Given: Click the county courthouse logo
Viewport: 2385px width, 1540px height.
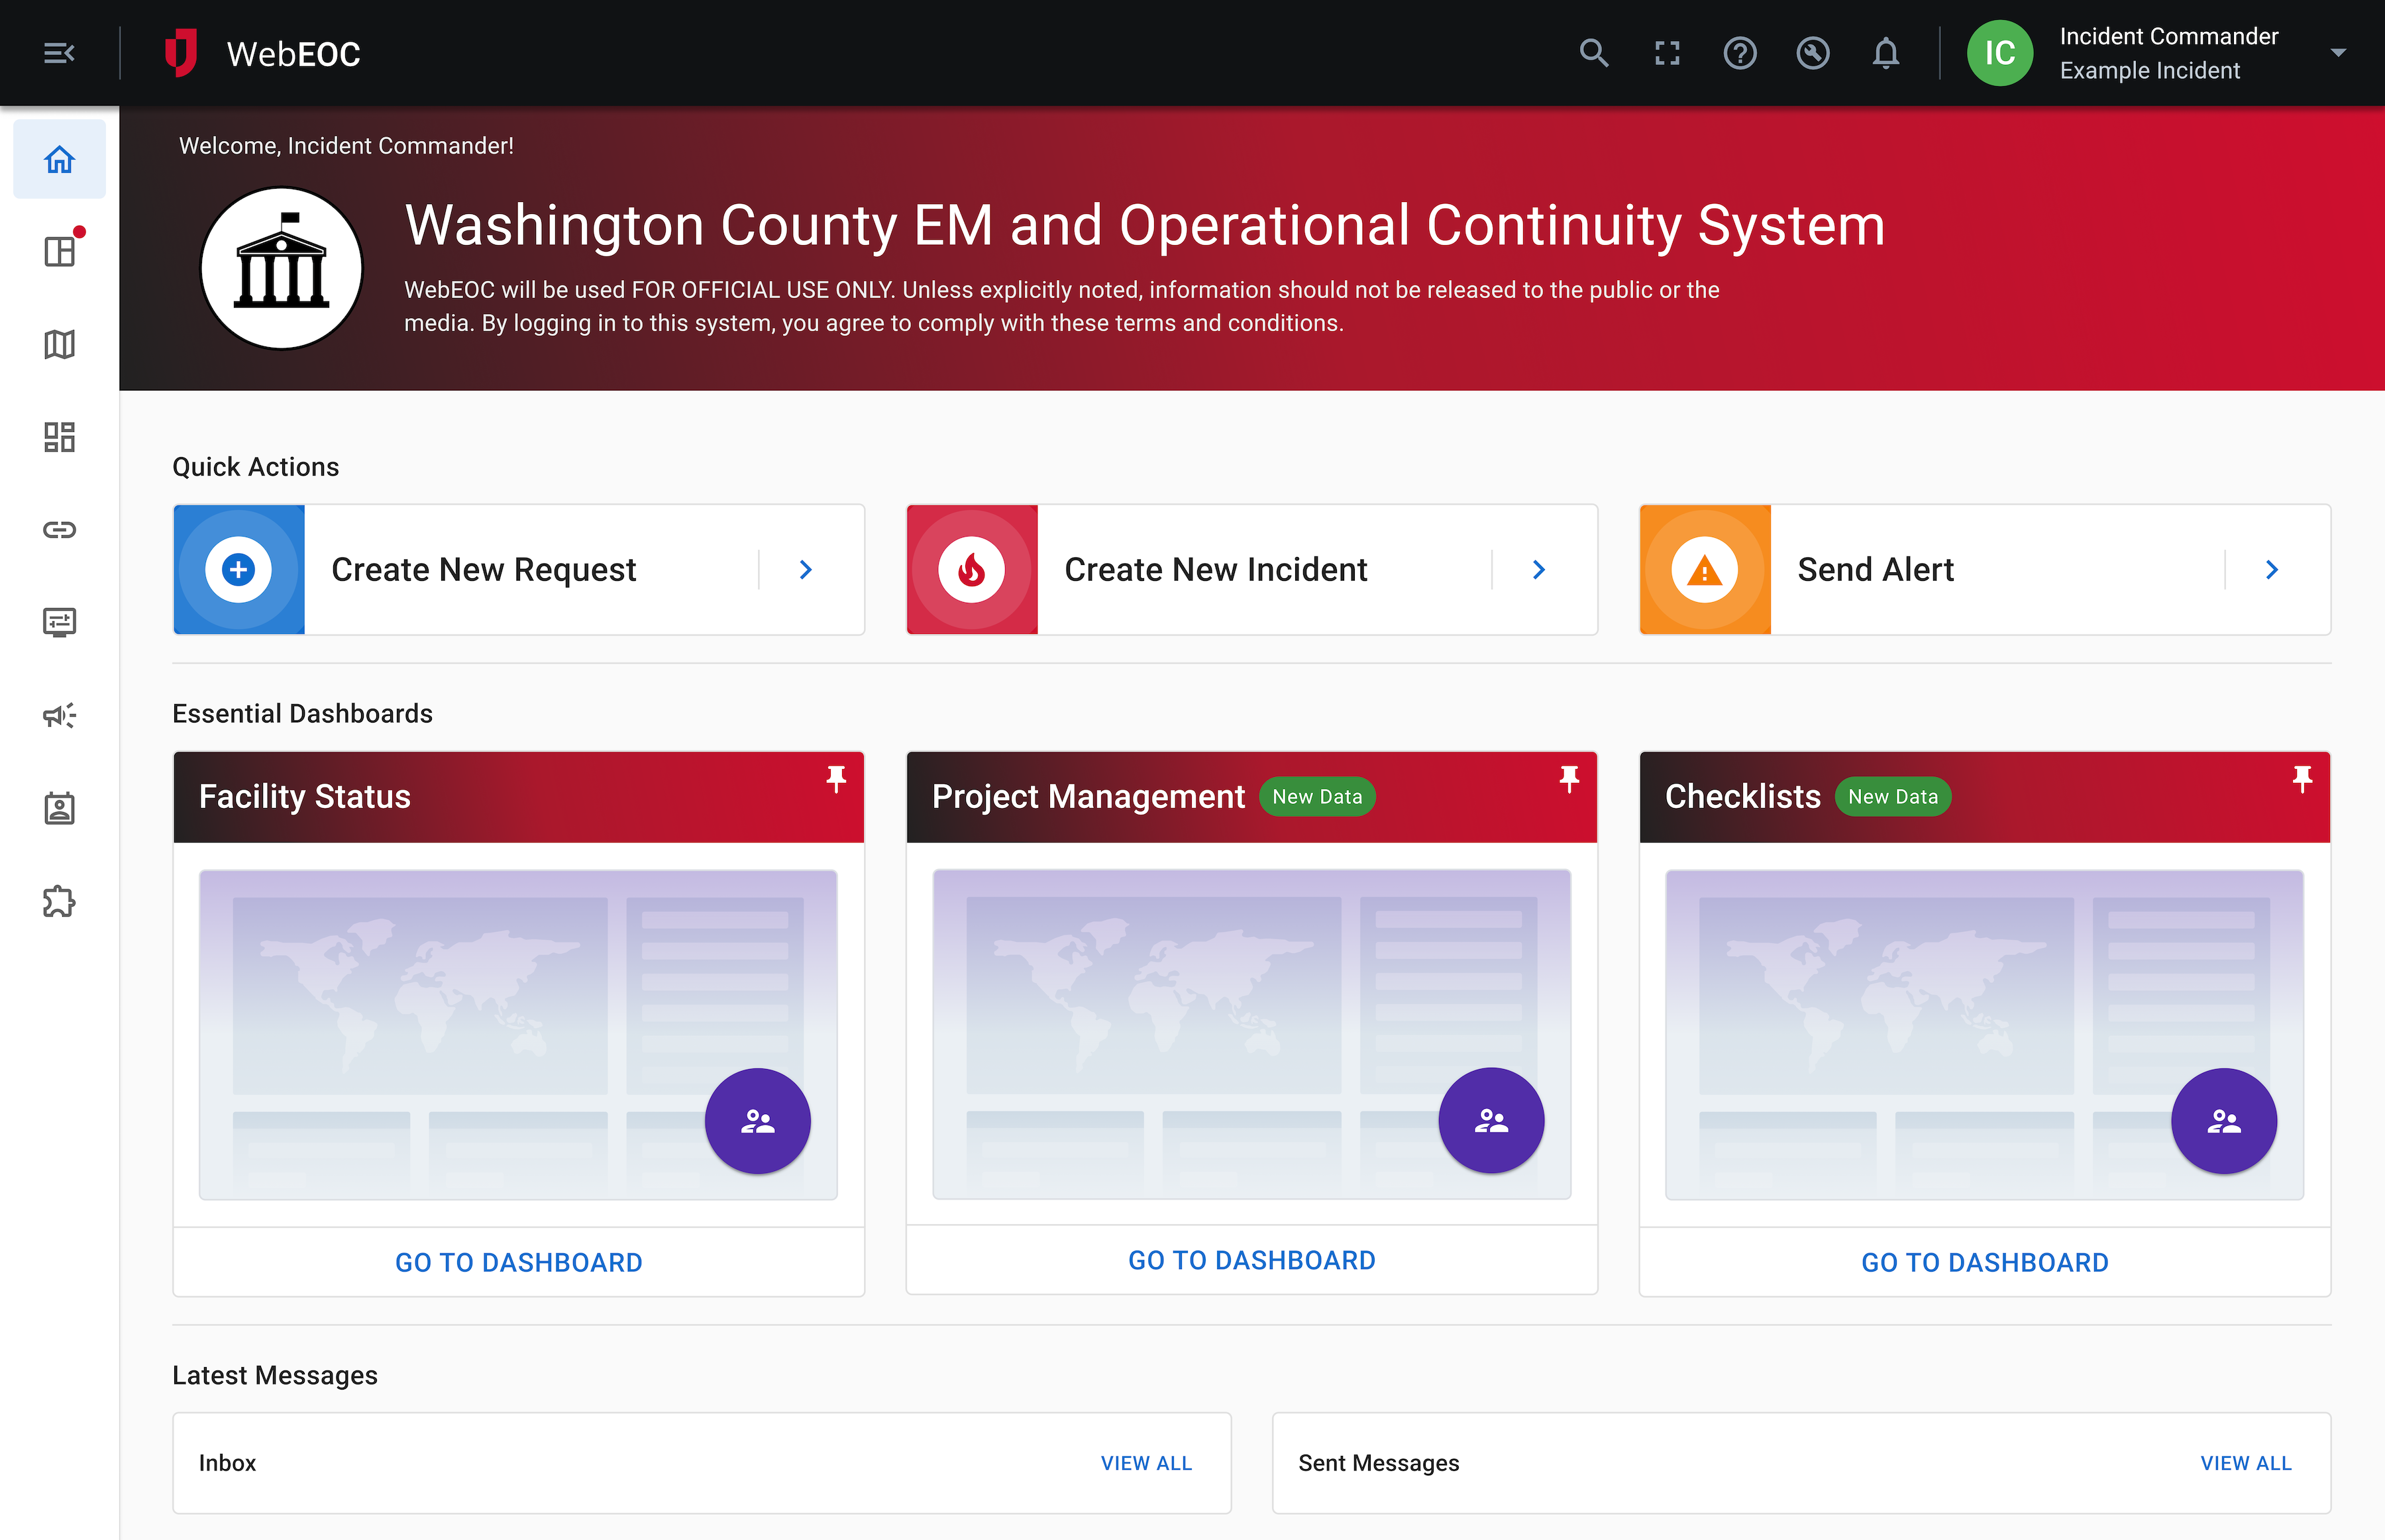Looking at the screenshot, I should 281,269.
